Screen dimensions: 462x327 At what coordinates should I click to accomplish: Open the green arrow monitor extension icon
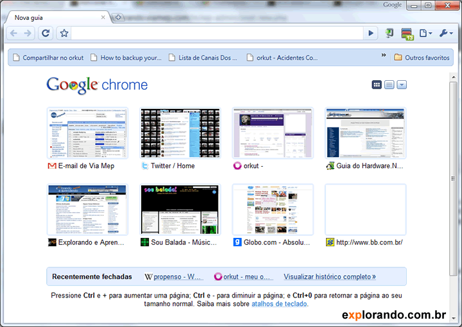[389, 33]
